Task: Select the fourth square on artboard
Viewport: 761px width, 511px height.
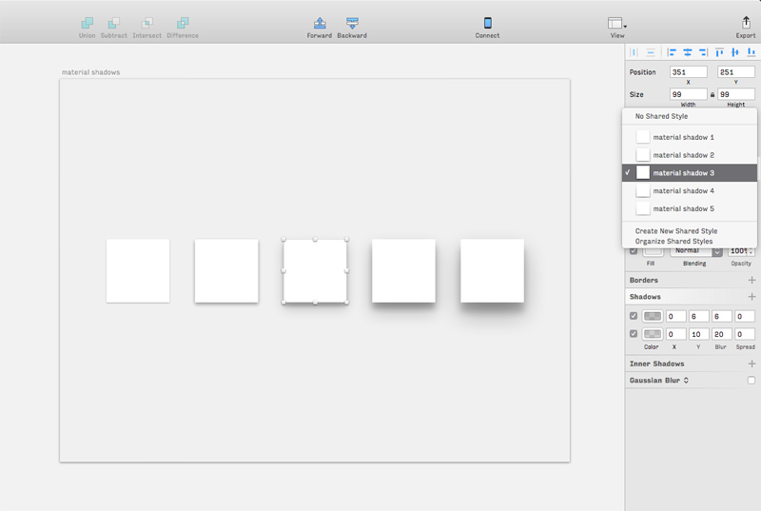Action: point(403,271)
